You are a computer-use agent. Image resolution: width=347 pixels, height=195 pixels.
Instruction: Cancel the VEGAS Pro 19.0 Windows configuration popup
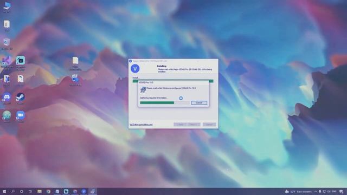(x=199, y=103)
